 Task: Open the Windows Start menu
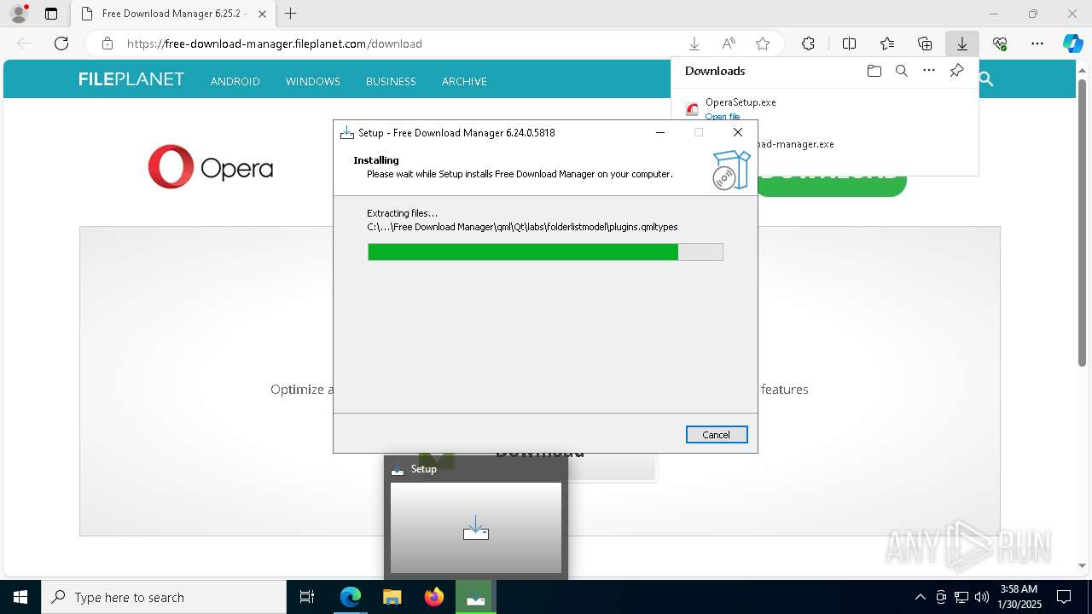point(20,597)
